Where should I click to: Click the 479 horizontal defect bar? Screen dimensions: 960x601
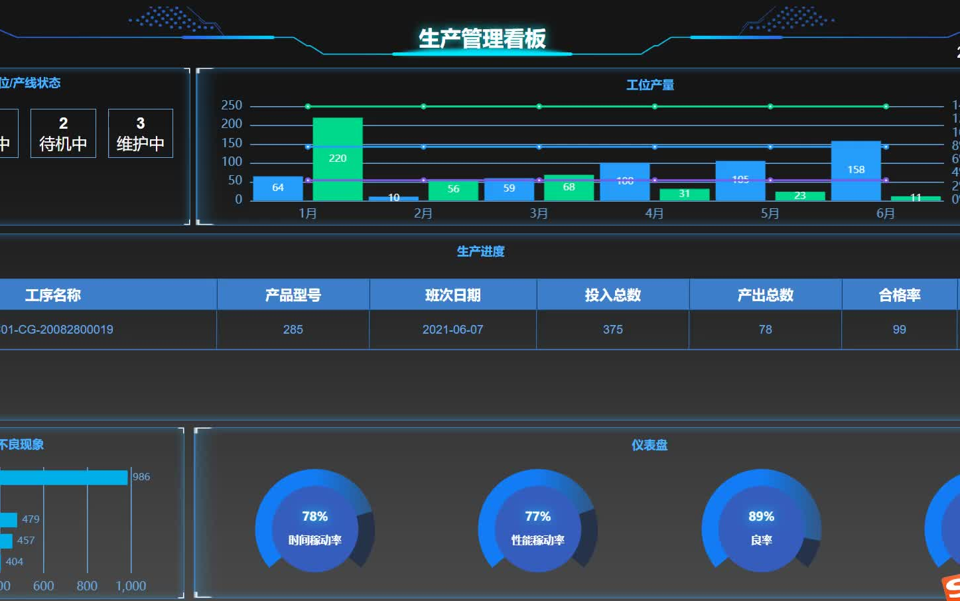coord(9,519)
